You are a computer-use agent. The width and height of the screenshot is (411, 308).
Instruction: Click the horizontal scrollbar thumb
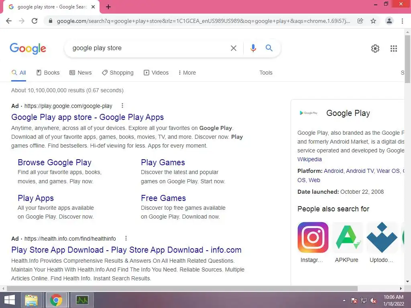182,288
